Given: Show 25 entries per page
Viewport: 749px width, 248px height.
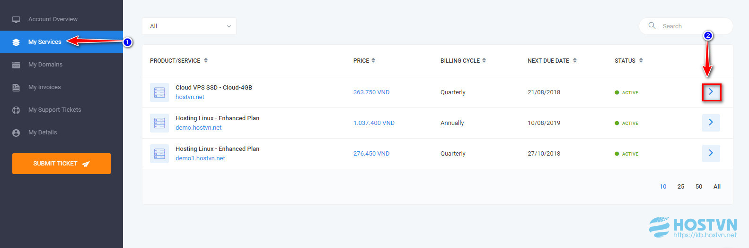Looking at the screenshot, I should click(x=680, y=187).
